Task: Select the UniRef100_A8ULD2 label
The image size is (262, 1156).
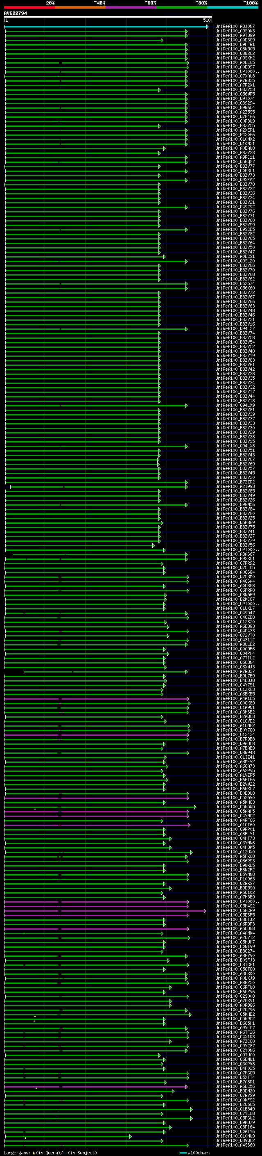Action: pos(235,645)
